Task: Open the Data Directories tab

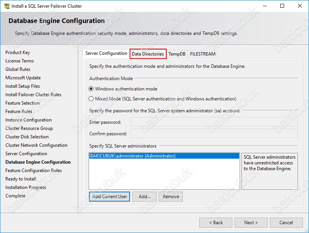Action: pyautogui.click(x=148, y=54)
